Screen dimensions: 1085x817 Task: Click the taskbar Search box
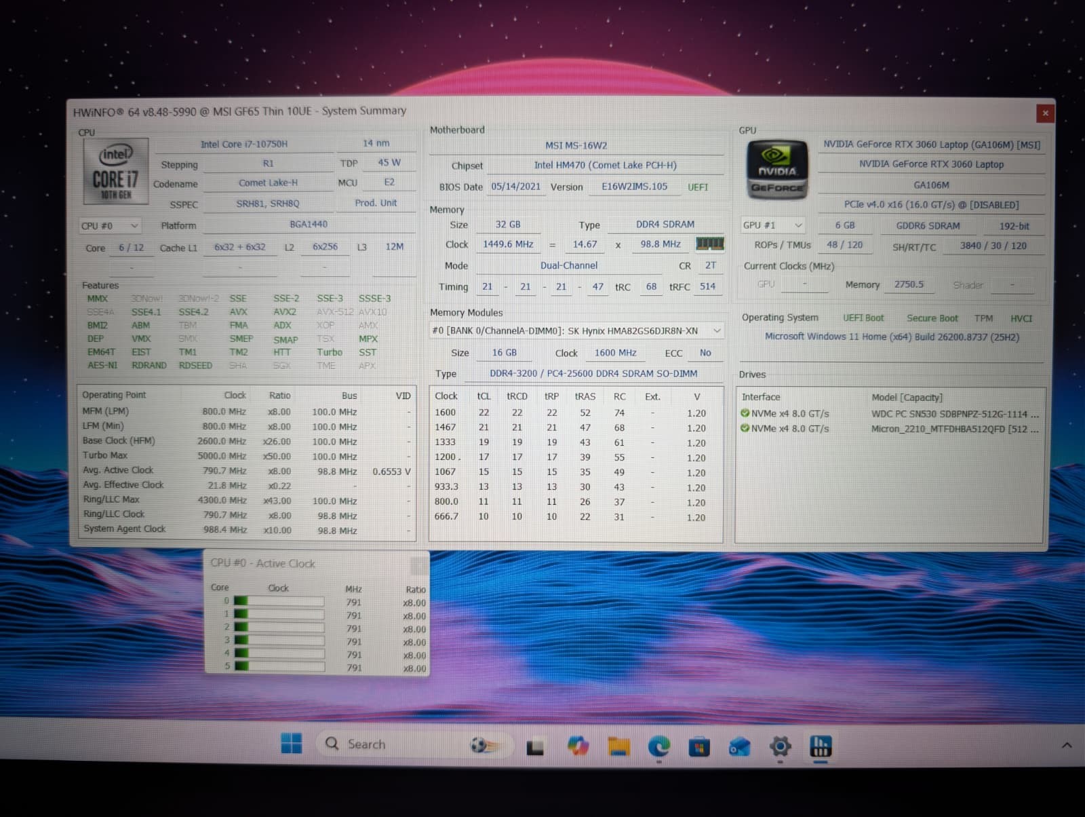coord(414,744)
